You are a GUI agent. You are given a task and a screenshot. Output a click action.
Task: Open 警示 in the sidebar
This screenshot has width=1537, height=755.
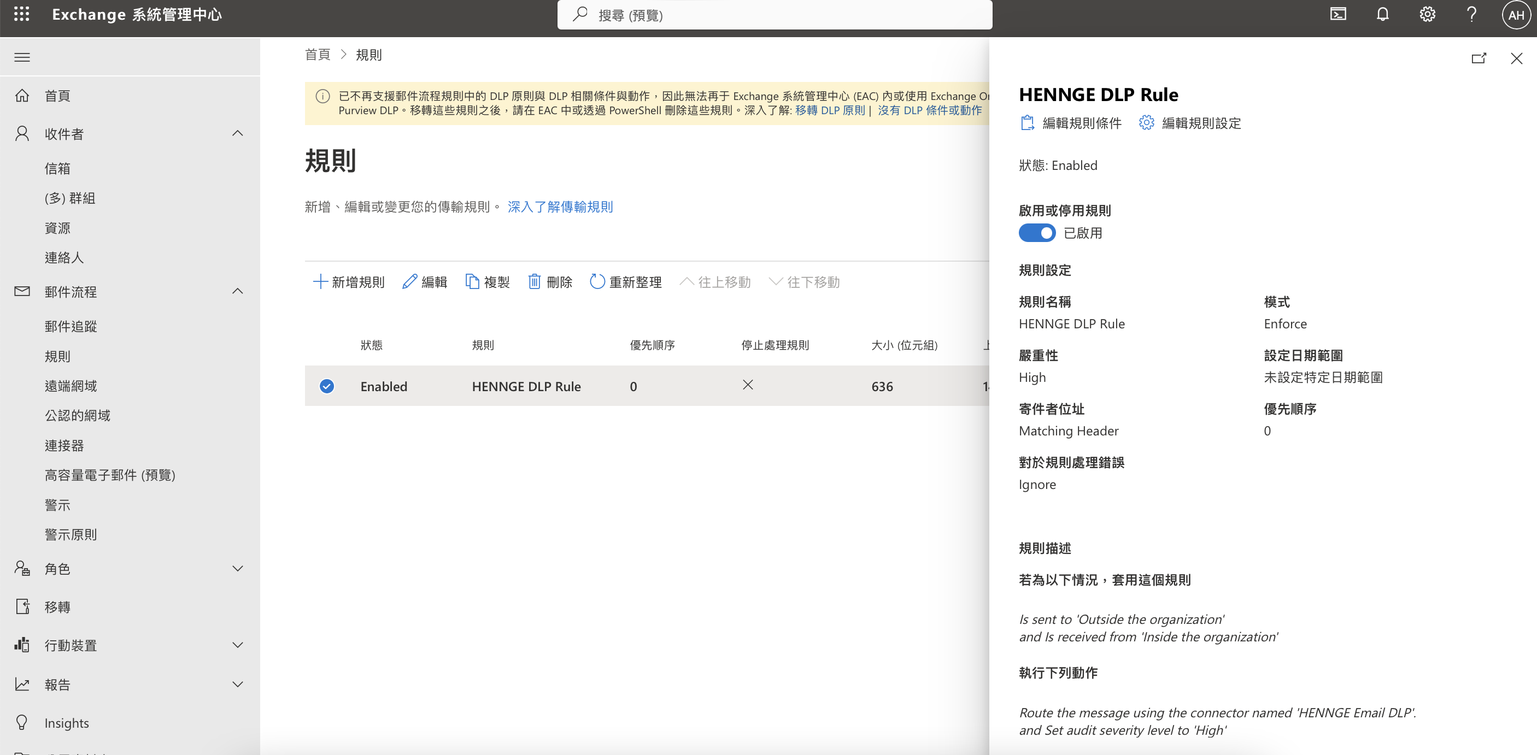57,505
